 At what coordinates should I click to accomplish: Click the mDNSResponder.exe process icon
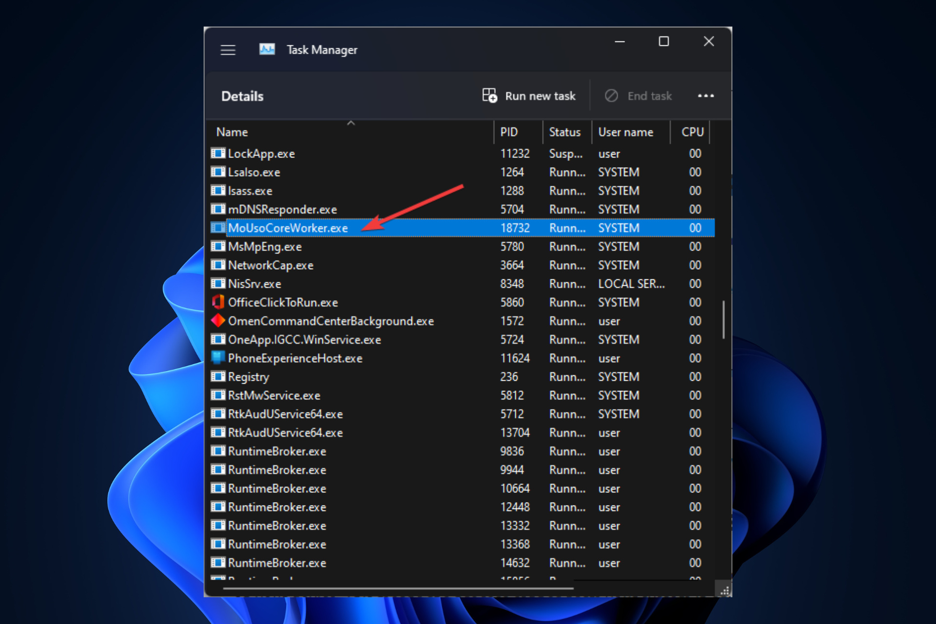click(218, 209)
